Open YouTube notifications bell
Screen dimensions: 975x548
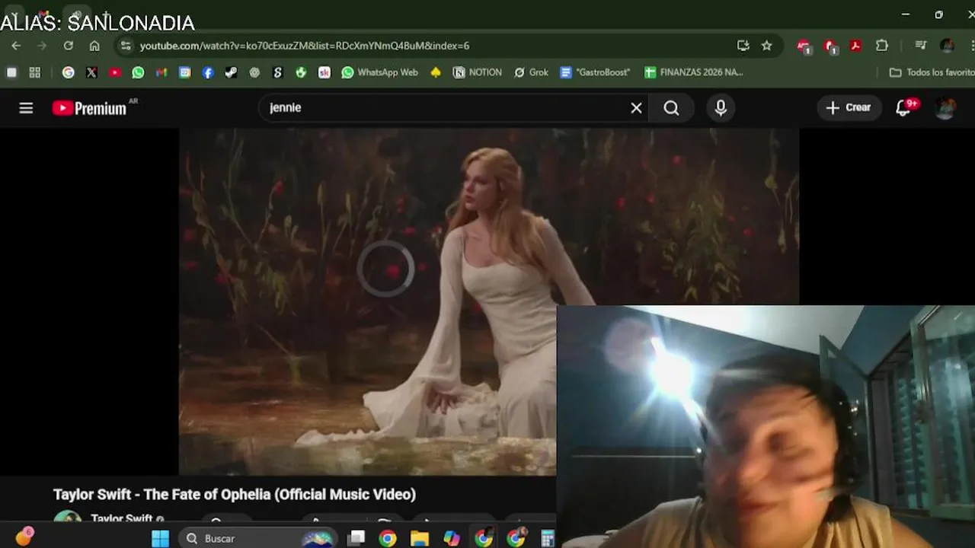pyautogui.click(x=903, y=108)
